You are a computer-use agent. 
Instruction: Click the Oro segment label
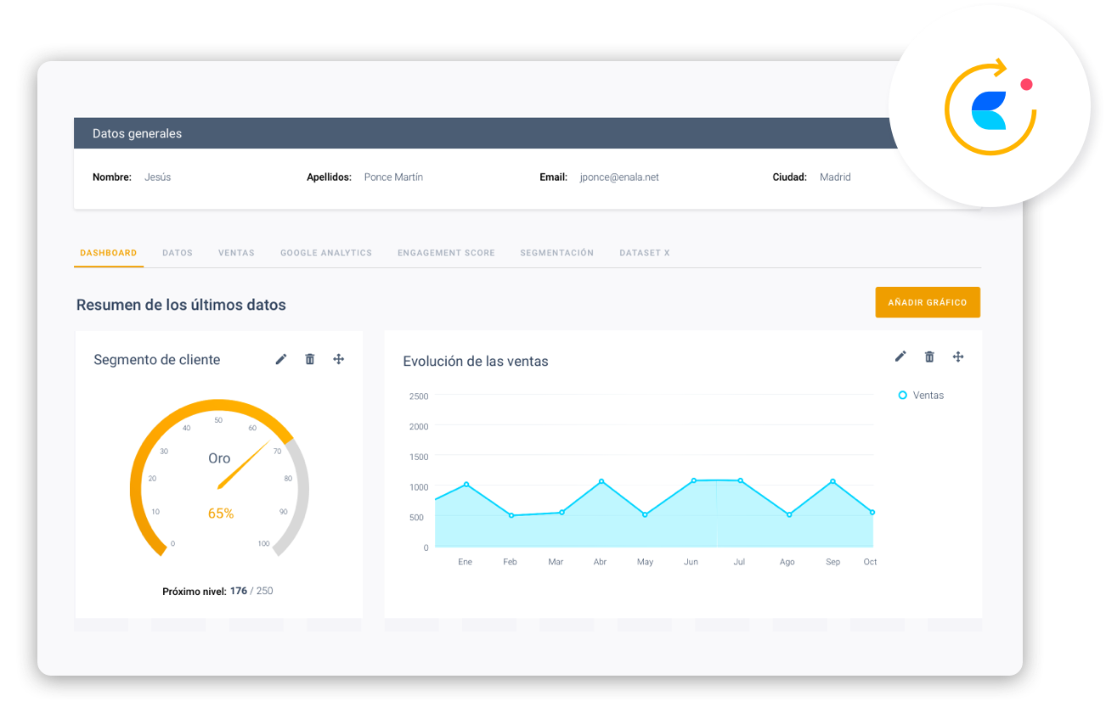click(x=219, y=458)
